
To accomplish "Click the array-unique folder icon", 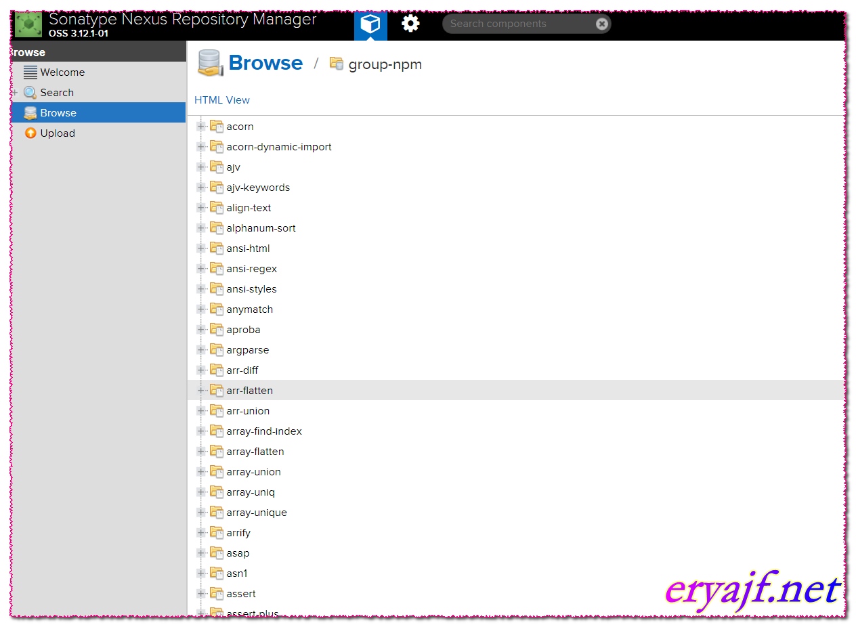I will (217, 512).
